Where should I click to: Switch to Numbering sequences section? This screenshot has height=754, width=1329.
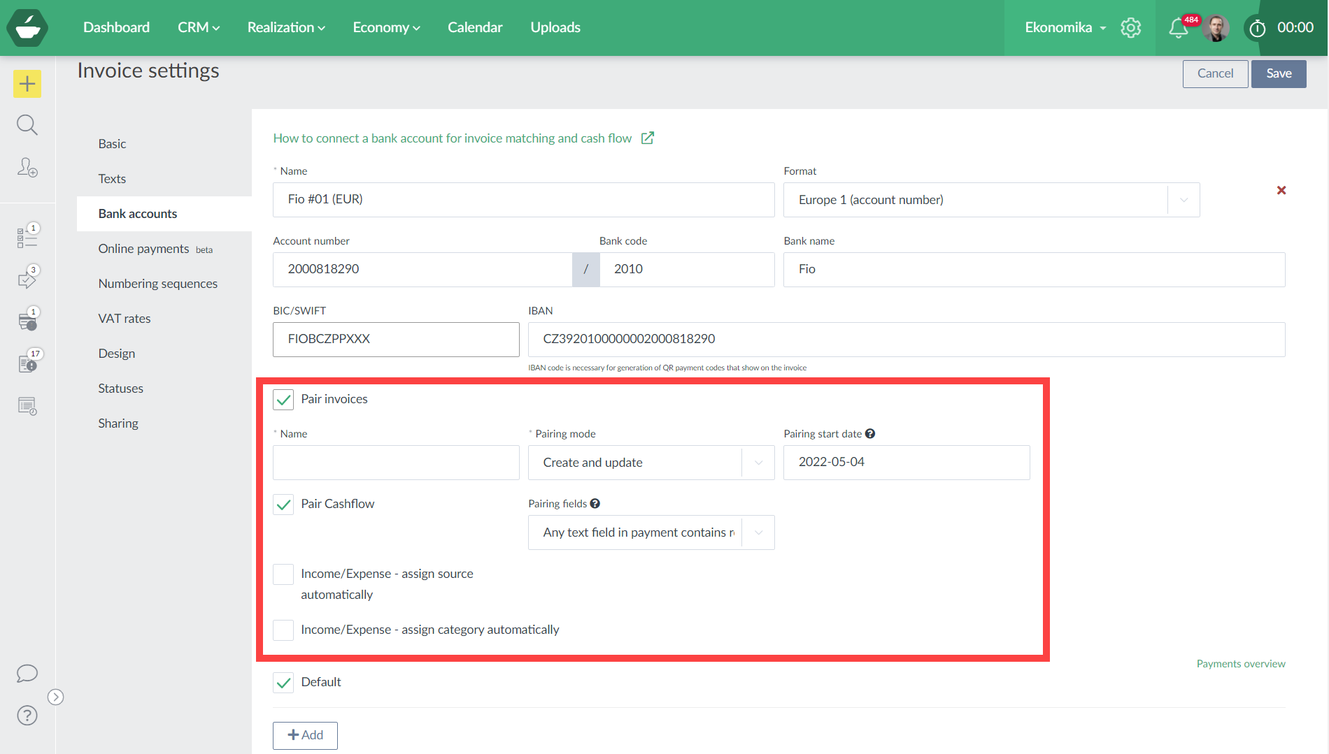(158, 284)
